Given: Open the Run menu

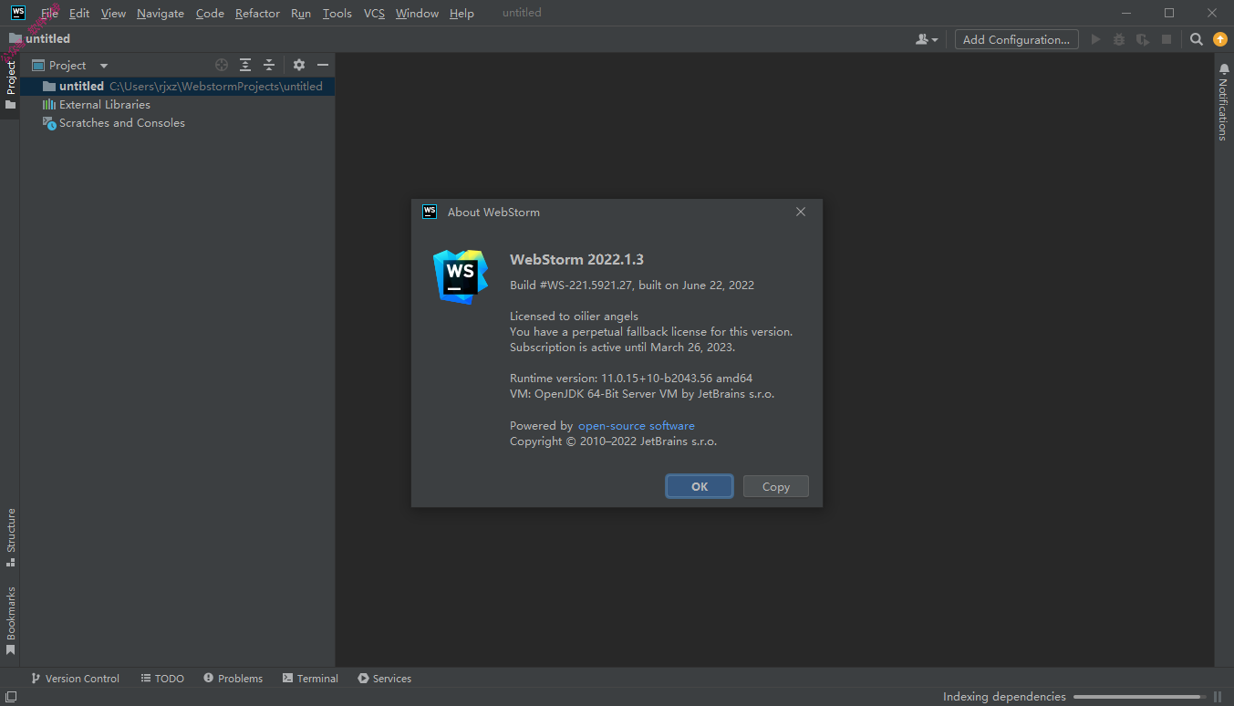Looking at the screenshot, I should point(301,13).
